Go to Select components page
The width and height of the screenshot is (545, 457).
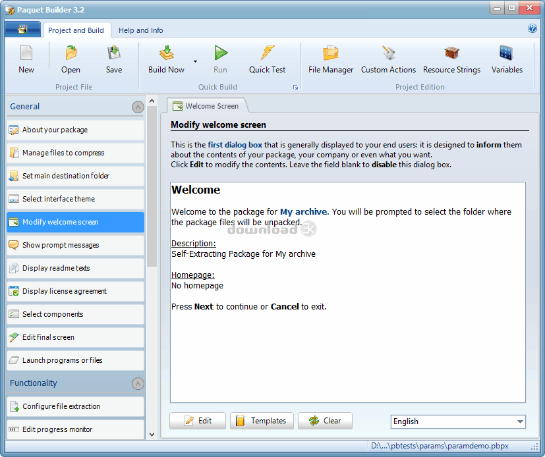(75, 314)
